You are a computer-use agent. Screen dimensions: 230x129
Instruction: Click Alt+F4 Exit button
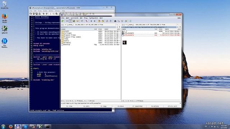click(x=172, y=106)
